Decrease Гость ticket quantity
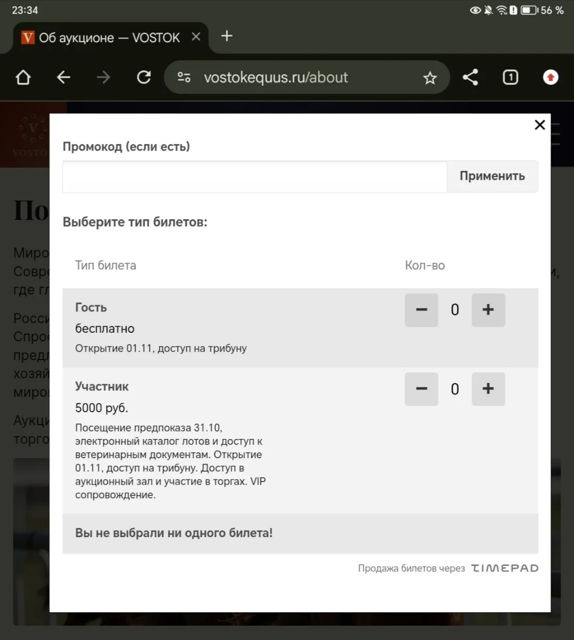Screen dimensions: 574x640 tap(421, 310)
